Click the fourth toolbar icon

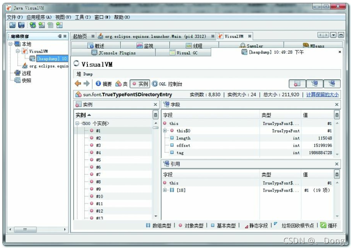[x=42, y=25]
